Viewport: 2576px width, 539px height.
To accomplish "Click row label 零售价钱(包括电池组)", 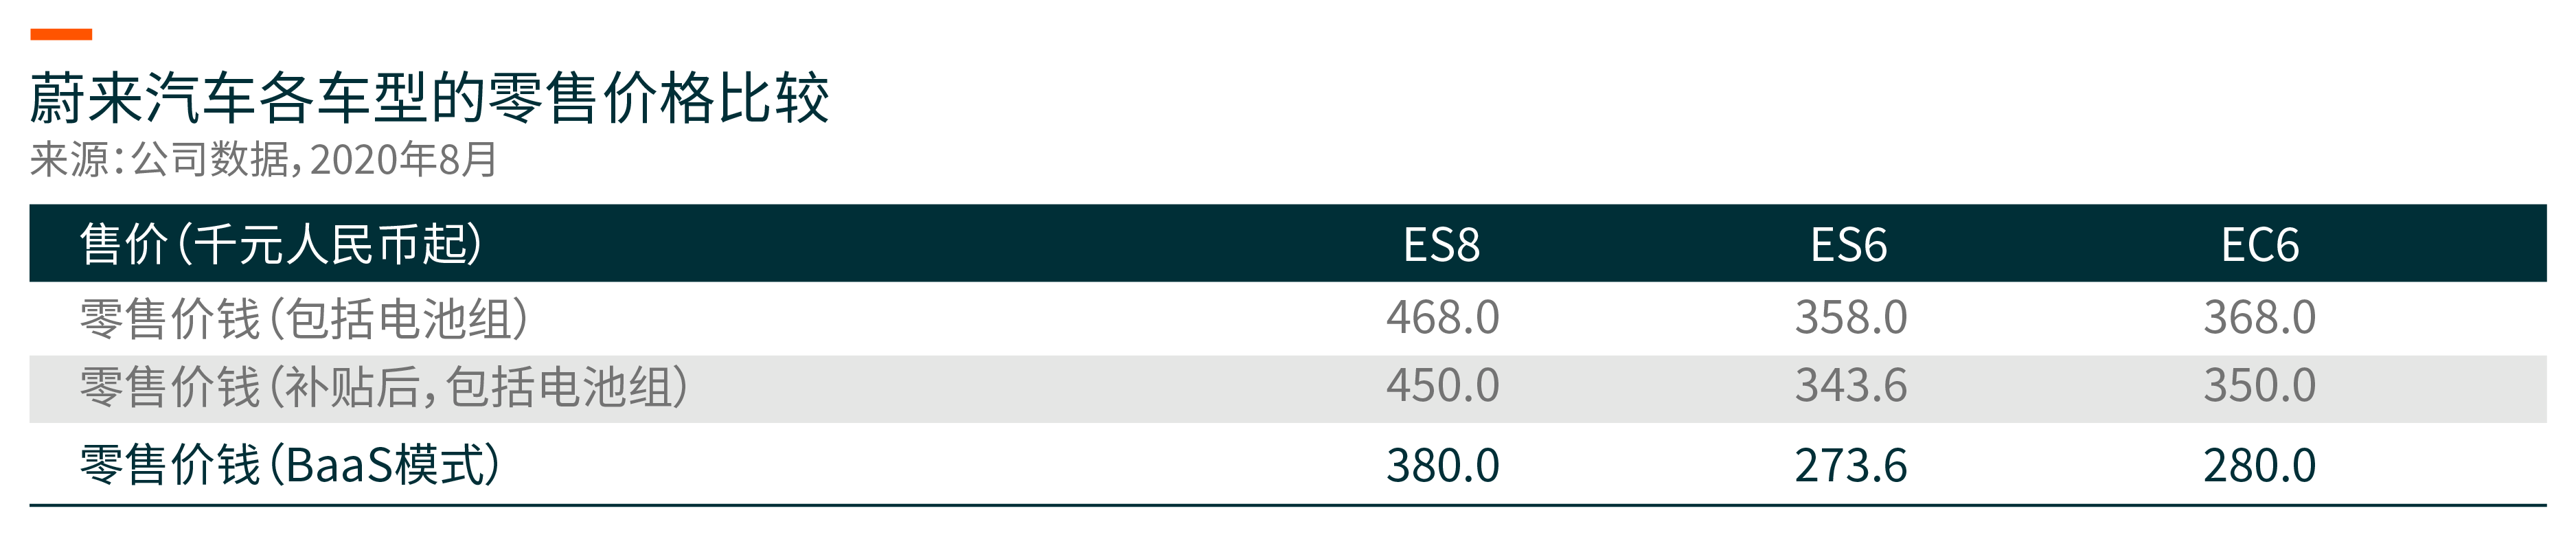I will 304,318.
